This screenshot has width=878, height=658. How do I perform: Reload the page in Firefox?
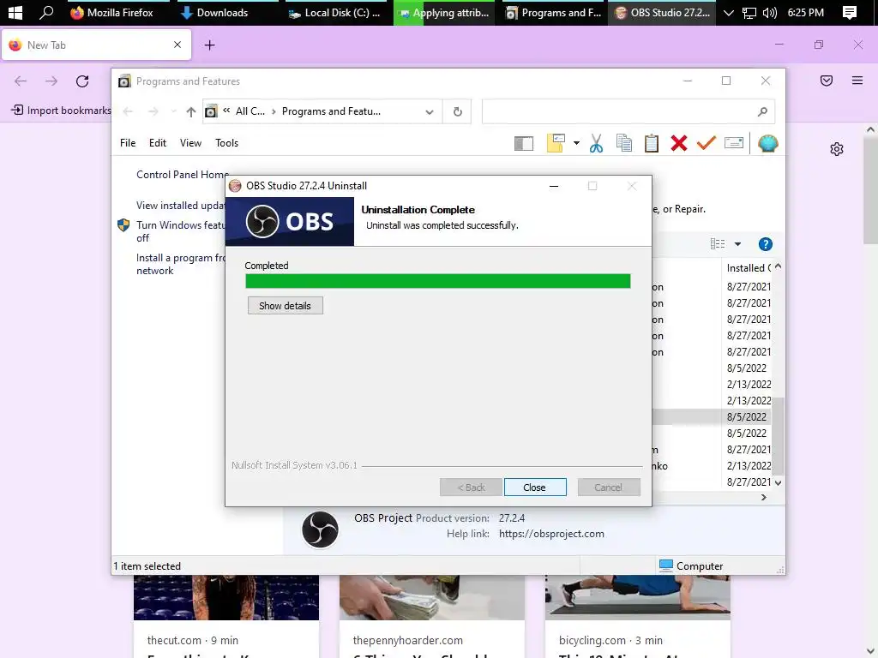82,81
